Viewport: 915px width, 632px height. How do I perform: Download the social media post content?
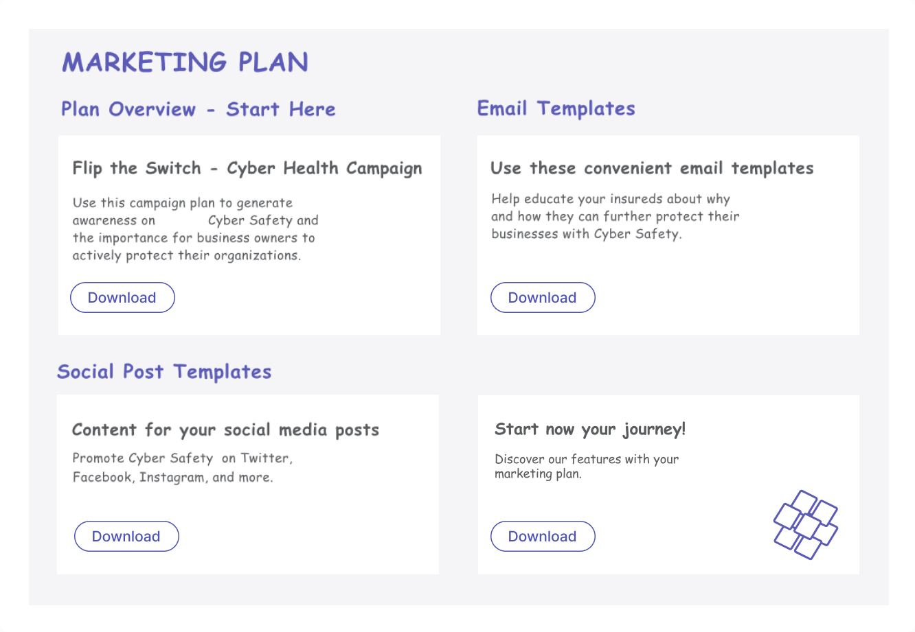(126, 537)
